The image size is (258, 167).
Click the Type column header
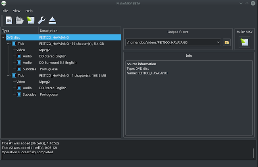point(20,31)
